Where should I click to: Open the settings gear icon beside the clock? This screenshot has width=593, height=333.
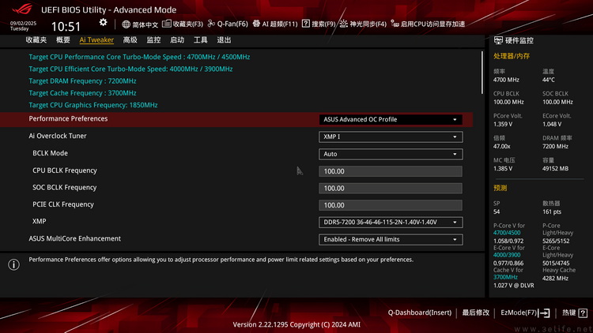pyautogui.click(x=103, y=23)
